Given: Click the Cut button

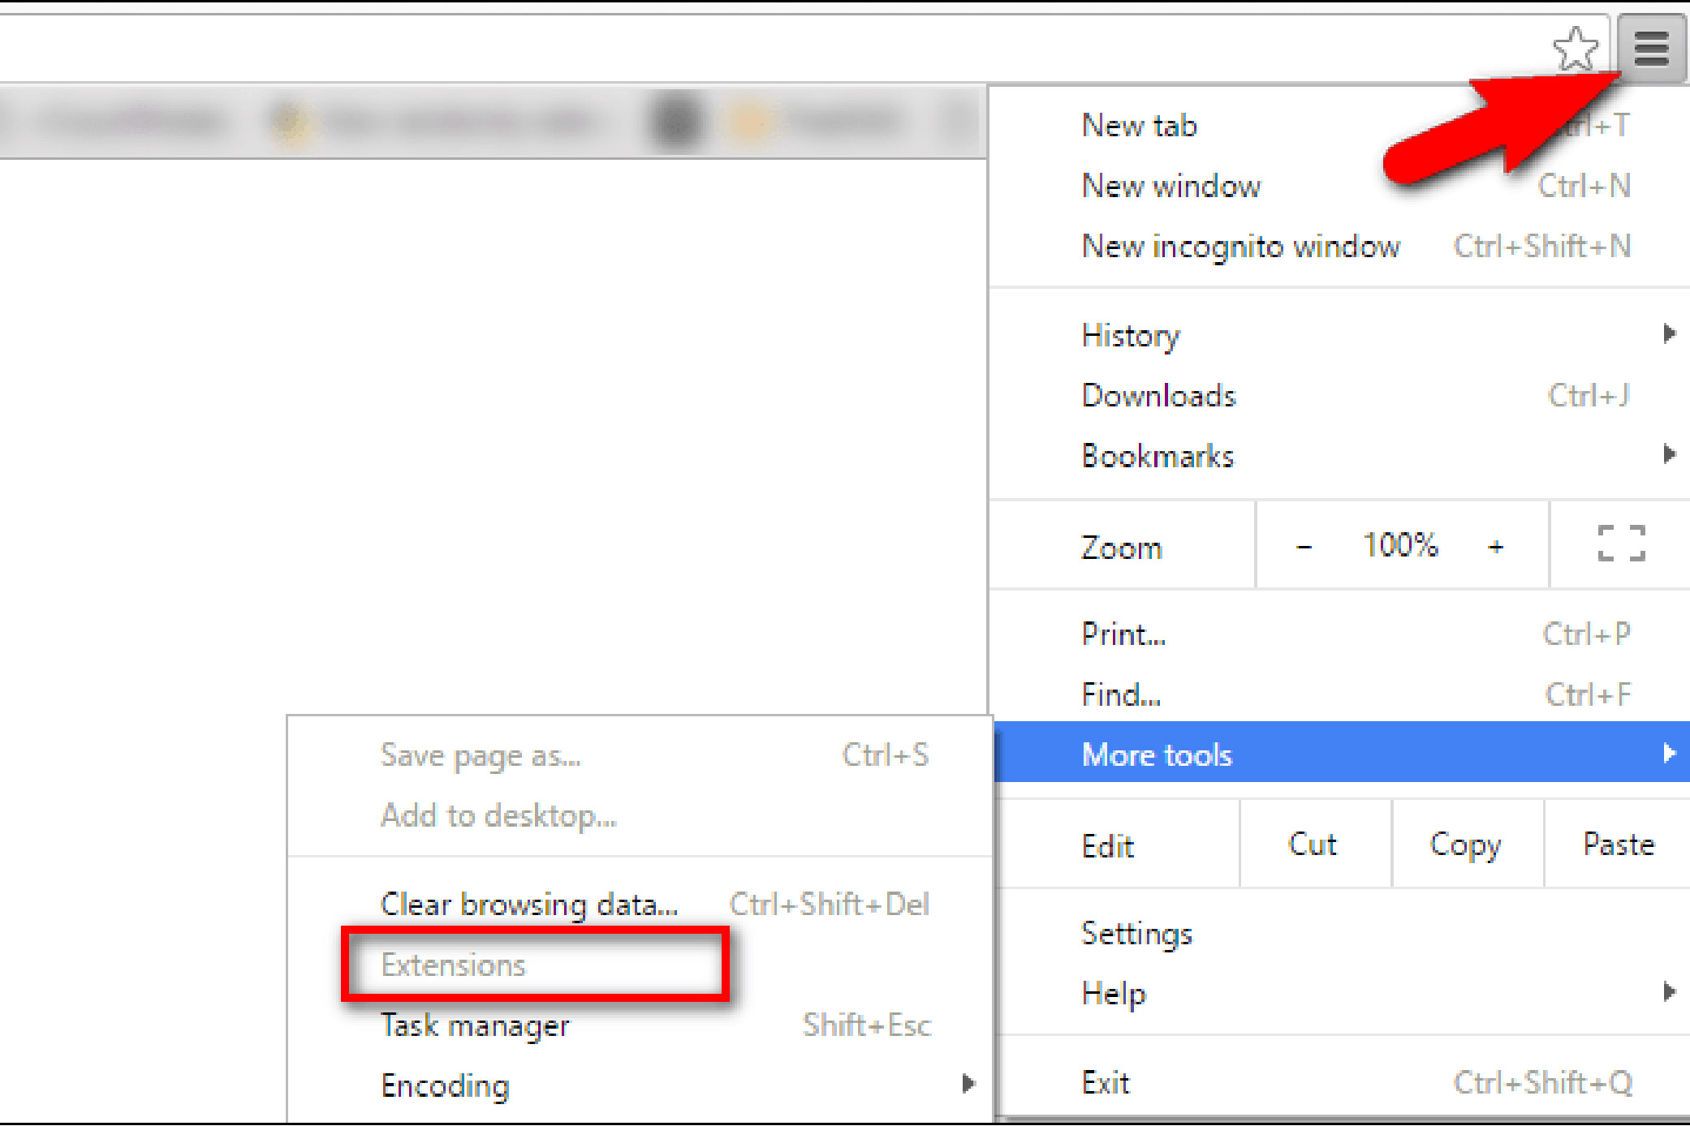Looking at the screenshot, I should [x=1315, y=844].
